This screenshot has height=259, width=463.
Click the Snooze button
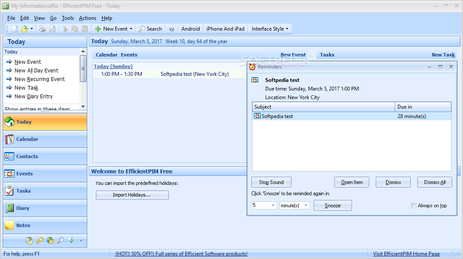(x=333, y=206)
